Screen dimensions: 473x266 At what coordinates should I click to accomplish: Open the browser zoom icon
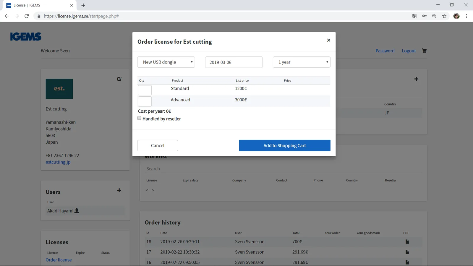(434, 16)
